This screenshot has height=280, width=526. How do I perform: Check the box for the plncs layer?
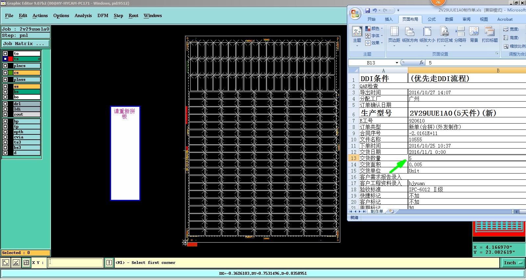pos(5,66)
